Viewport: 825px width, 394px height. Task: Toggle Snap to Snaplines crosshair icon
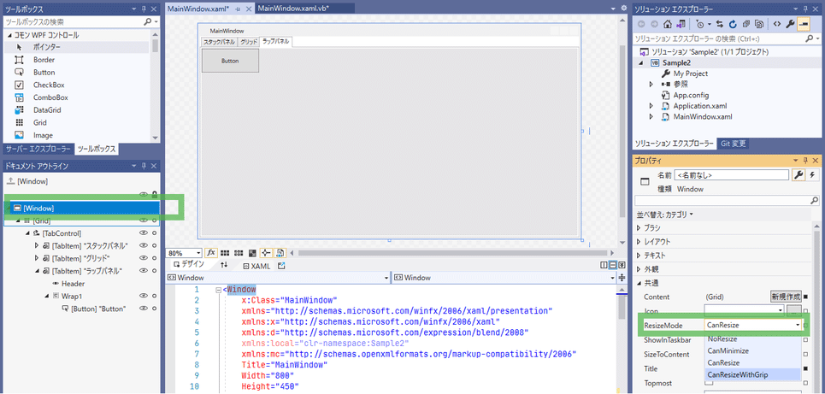[x=266, y=253]
